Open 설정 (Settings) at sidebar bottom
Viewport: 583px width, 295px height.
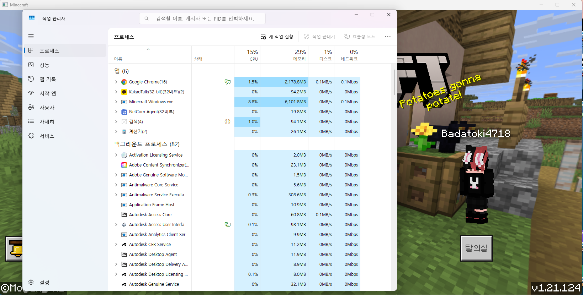tap(44, 283)
